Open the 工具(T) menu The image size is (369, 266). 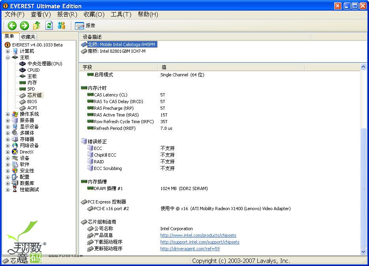coord(121,14)
